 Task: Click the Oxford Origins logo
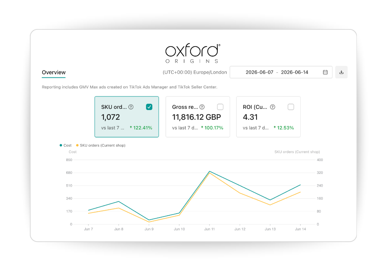tap(193, 53)
